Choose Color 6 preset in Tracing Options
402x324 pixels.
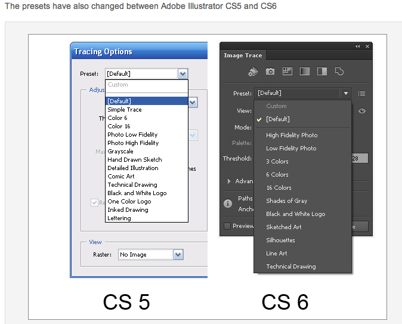(147, 118)
